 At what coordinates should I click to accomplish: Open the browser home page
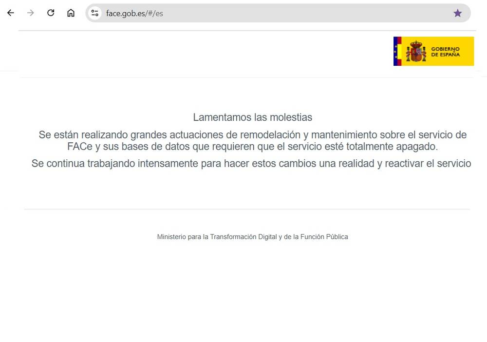(71, 13)
